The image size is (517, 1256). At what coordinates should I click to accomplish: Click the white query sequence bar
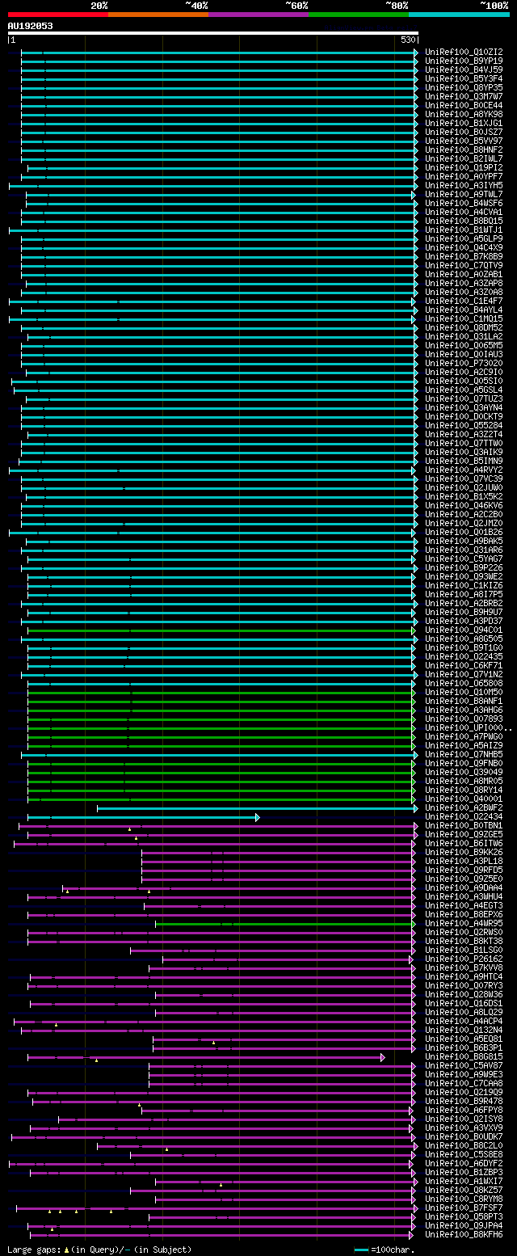213,33
